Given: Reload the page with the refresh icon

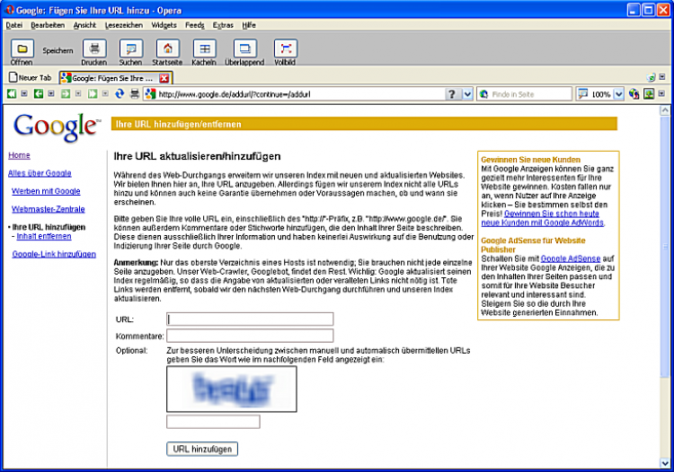Looking at the screenshot, I should (119, 94).
